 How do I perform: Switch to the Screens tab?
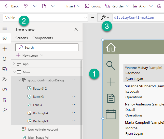coord(22,38)
